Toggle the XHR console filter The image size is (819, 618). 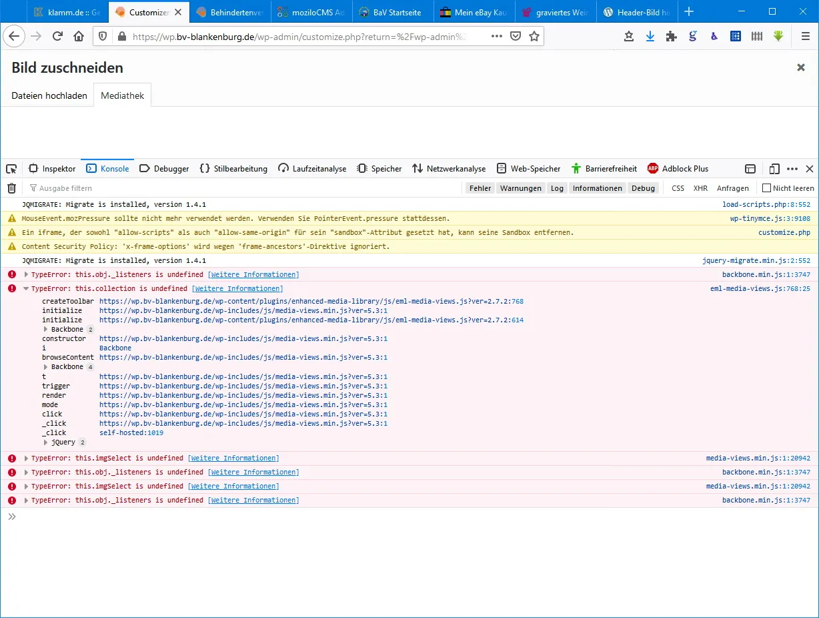pyautogui.click(x=700, y=188)
